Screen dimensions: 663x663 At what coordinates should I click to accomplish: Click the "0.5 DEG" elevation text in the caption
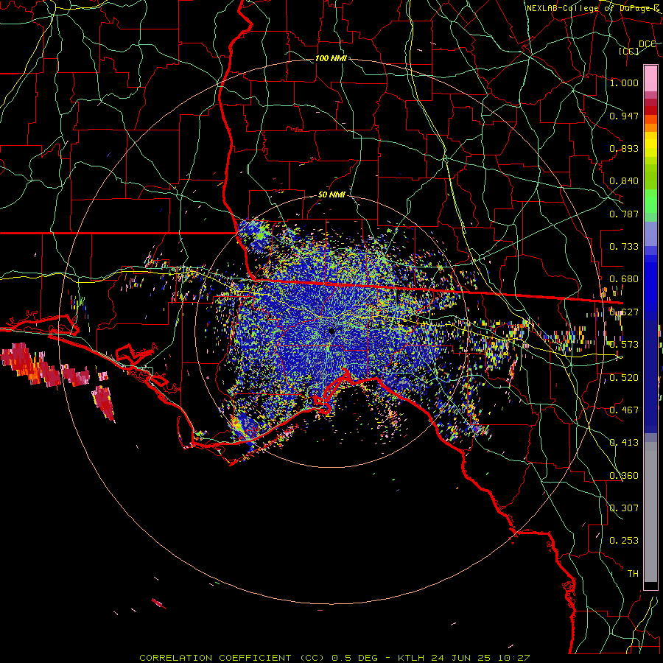[355, 658]
